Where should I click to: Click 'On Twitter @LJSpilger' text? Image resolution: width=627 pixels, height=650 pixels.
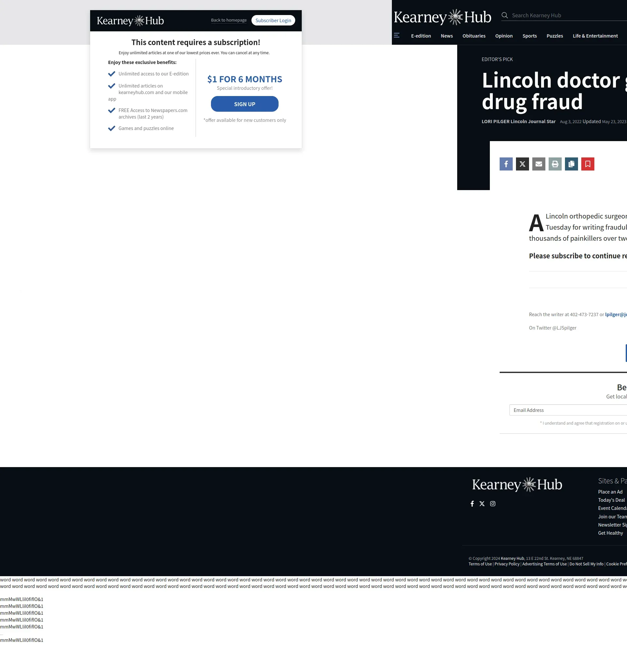(553, 328)
